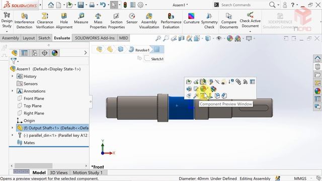Show Curvature display

click(x=191, y=19)
